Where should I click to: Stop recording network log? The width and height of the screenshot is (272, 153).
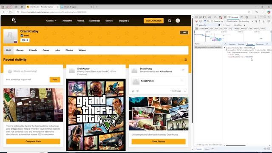[x=196, y=21]
